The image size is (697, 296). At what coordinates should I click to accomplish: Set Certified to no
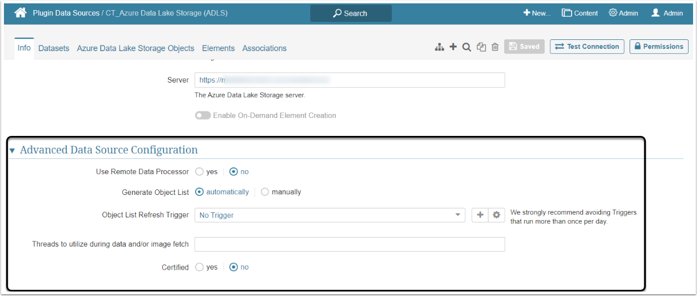pos(234,267)
